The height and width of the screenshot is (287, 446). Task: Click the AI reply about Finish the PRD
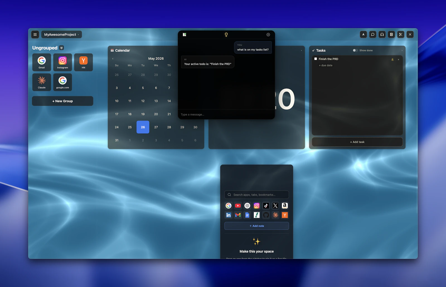click(208, 62)
